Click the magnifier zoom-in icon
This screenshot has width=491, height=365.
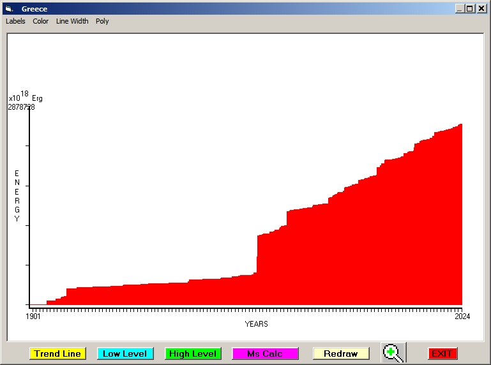(393, 353)
